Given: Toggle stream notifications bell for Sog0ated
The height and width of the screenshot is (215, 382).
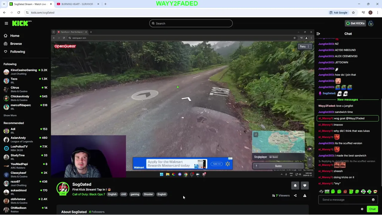Looking at the screenshot, I should [295, 185].
